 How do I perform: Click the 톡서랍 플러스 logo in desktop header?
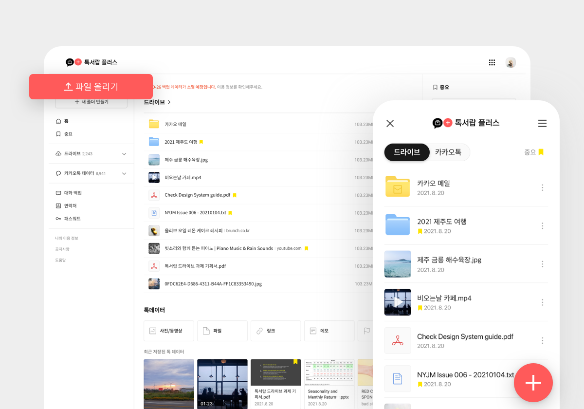tap(91, 62)
